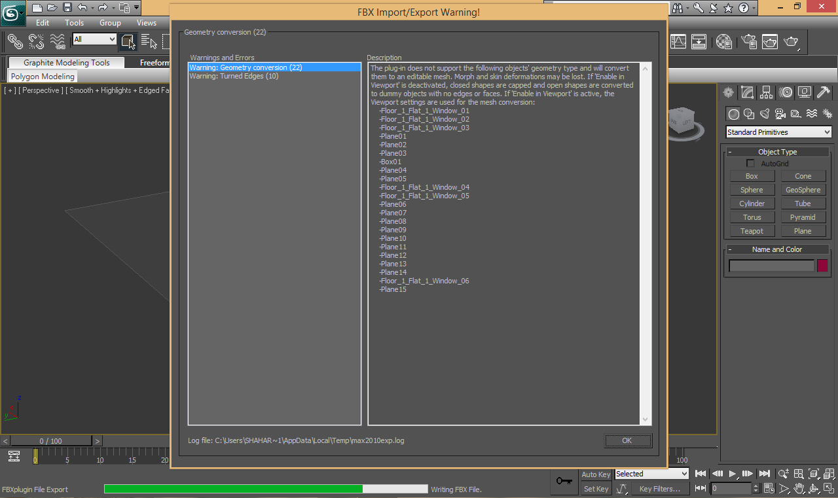Open the Utilities hammer panel tab
The image size is (838, 498).
click(824, 92)
